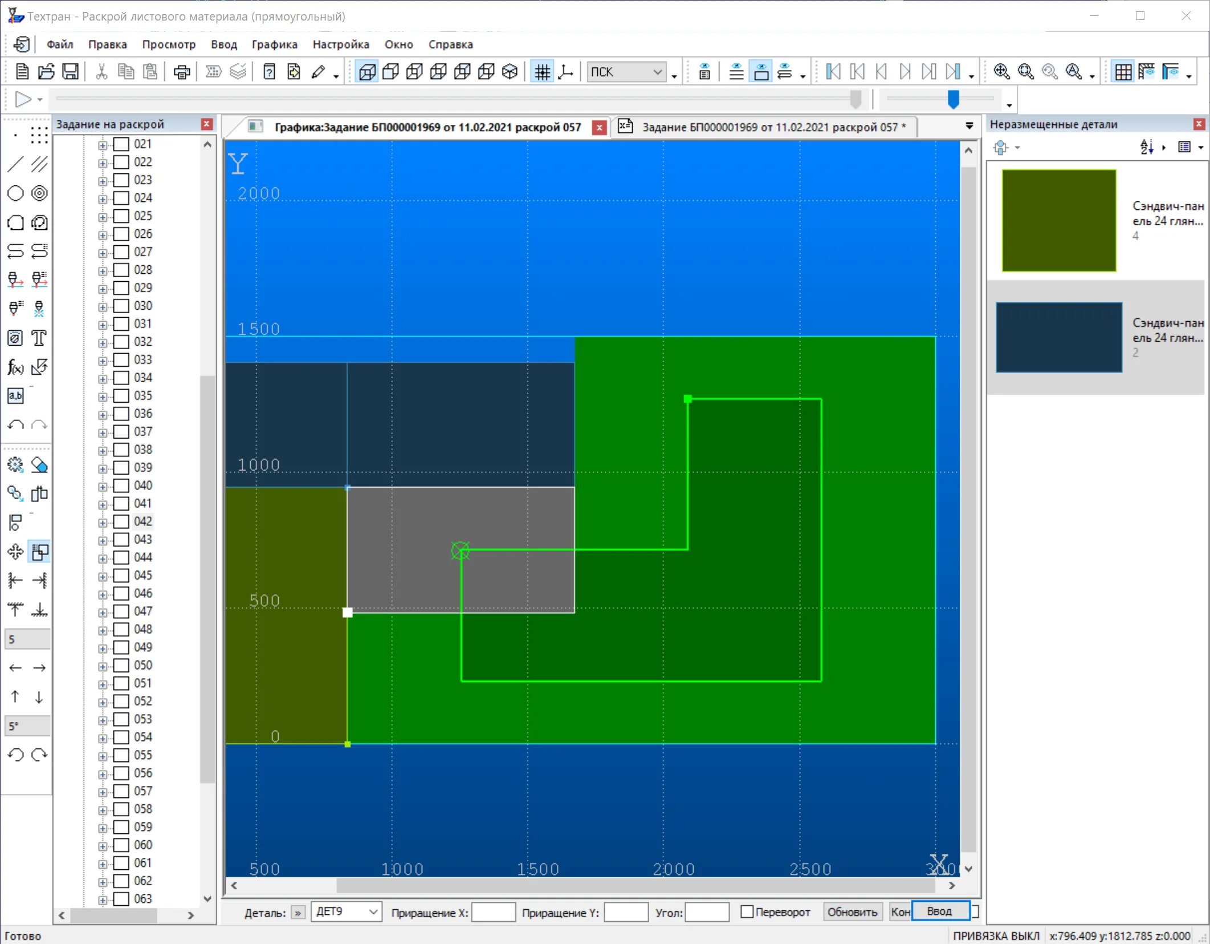Click the Undo arrow icon
The height and width of the screenshot is (944, 1210).
pos(15,425)
